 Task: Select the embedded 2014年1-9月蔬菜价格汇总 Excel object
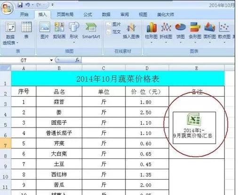(194, 128)
